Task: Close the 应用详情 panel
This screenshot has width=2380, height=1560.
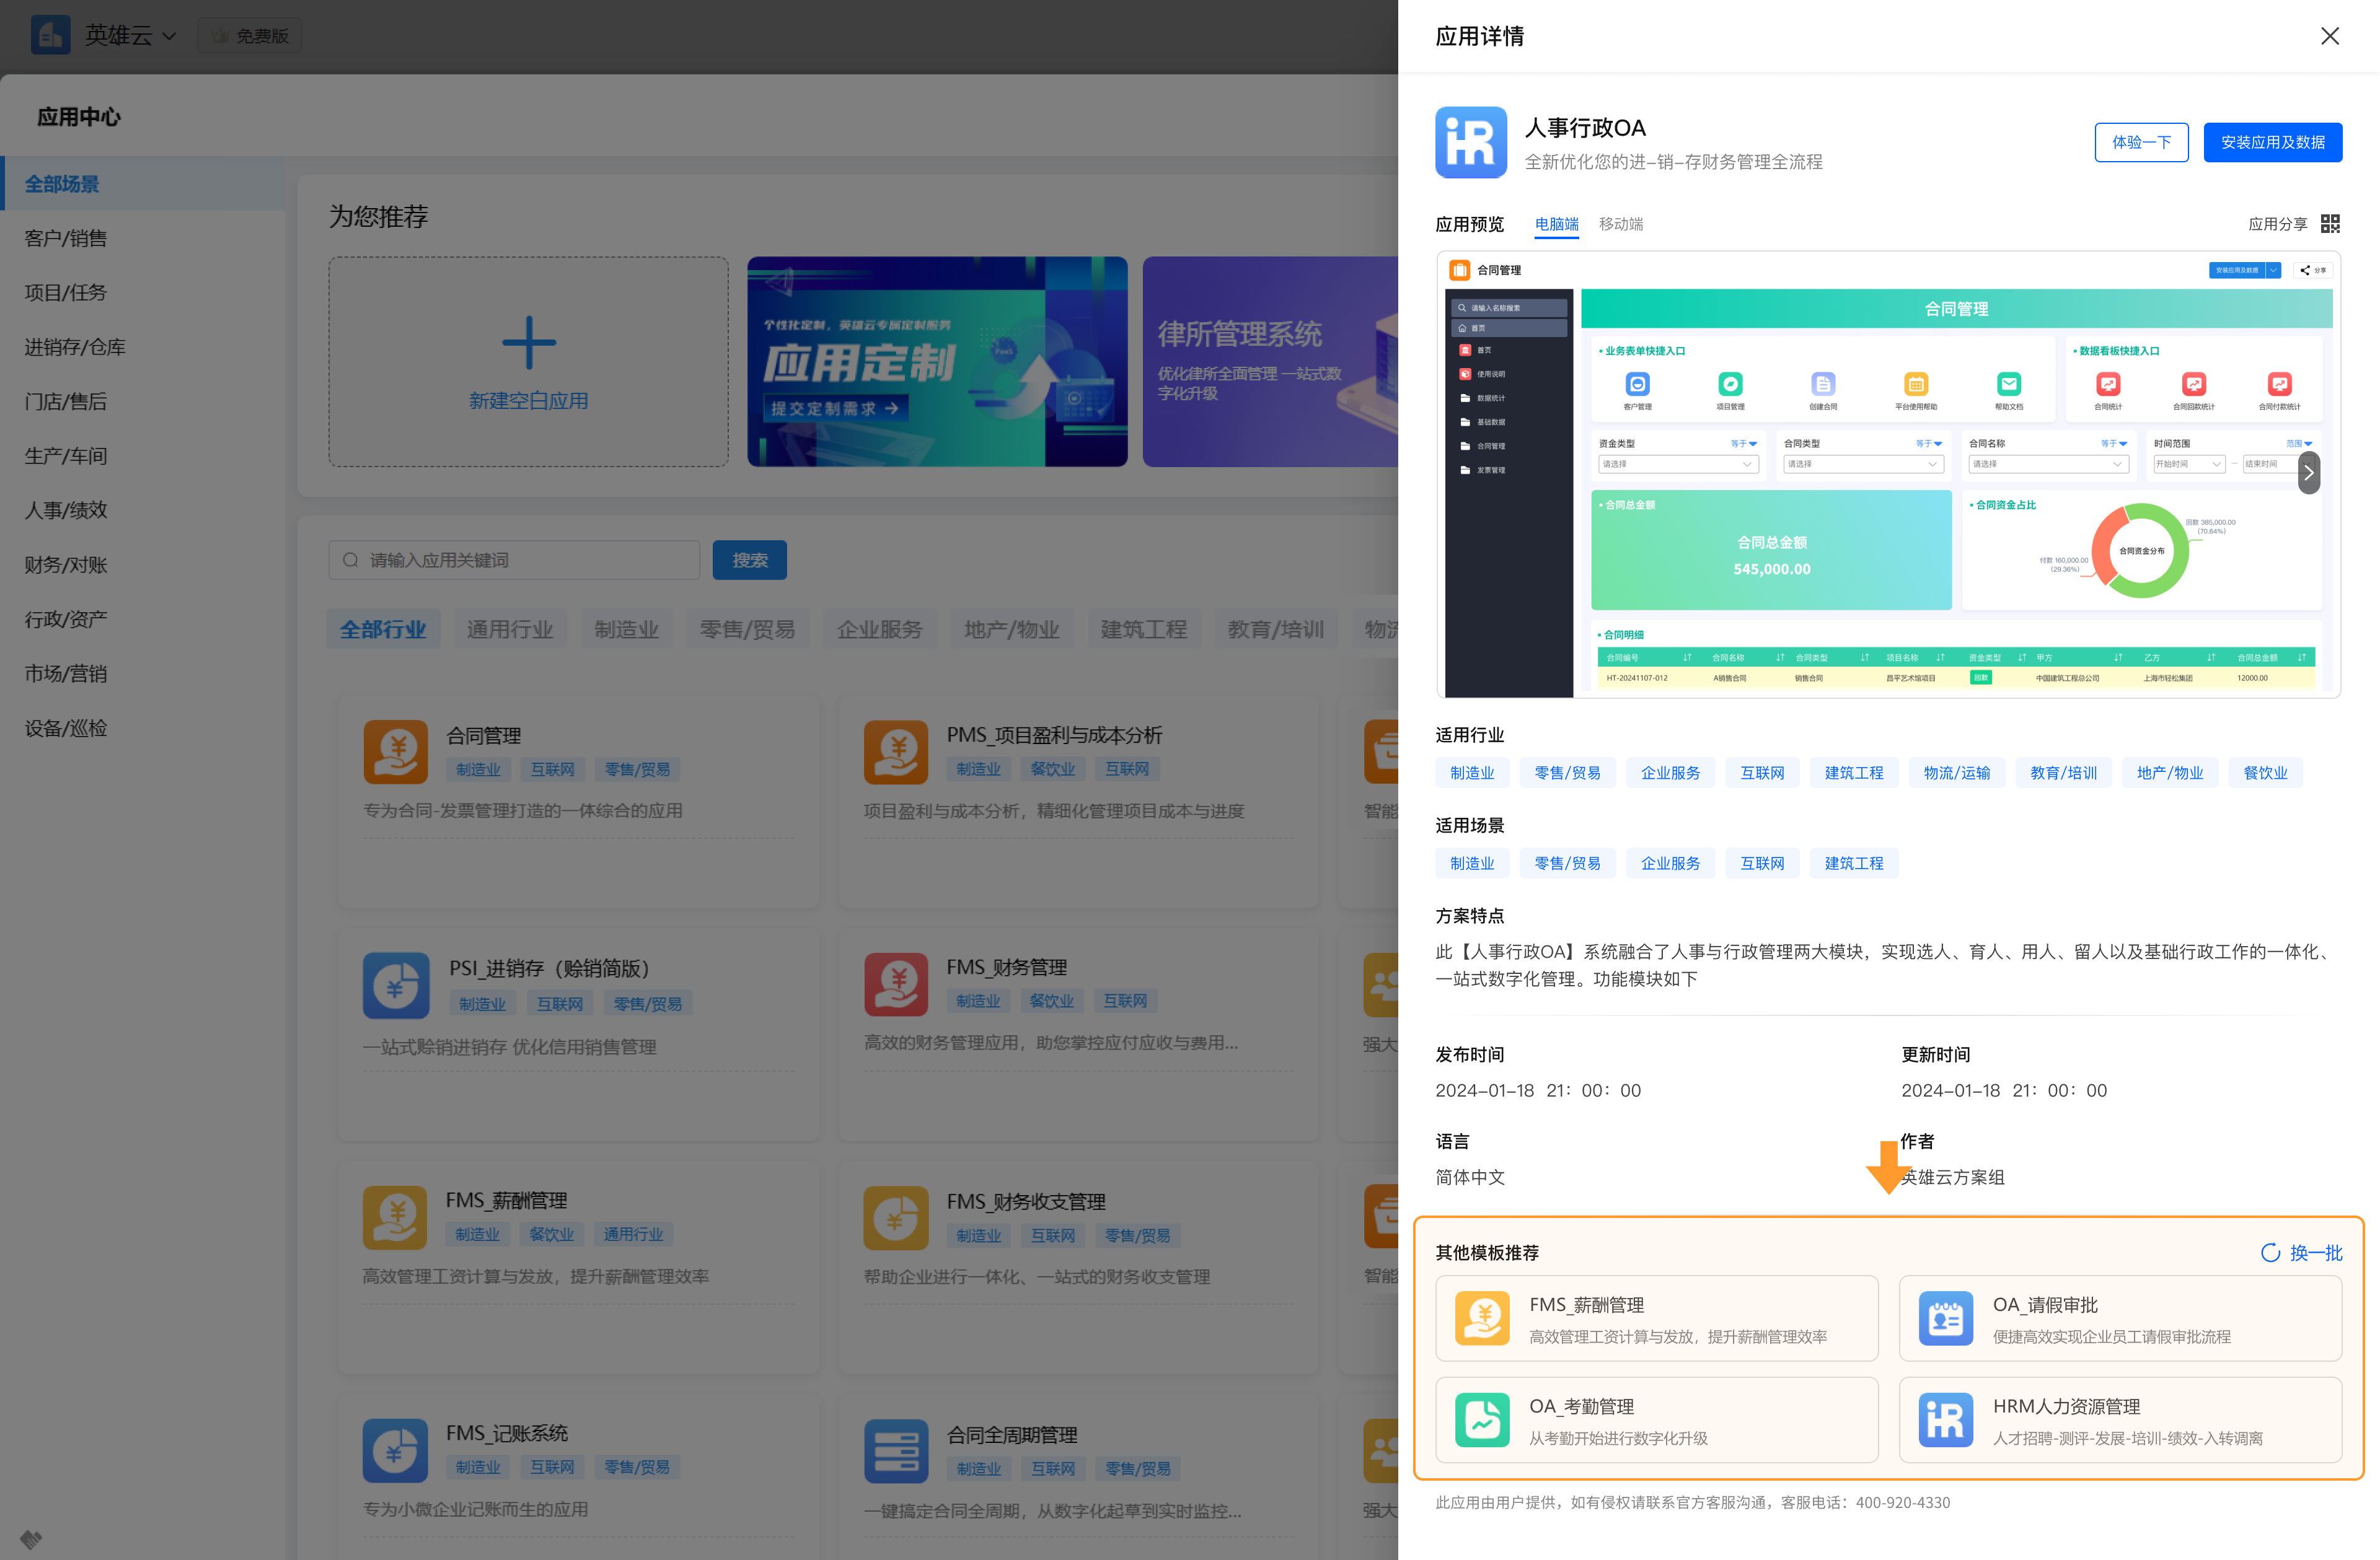Action: [x=2329, y=36]
